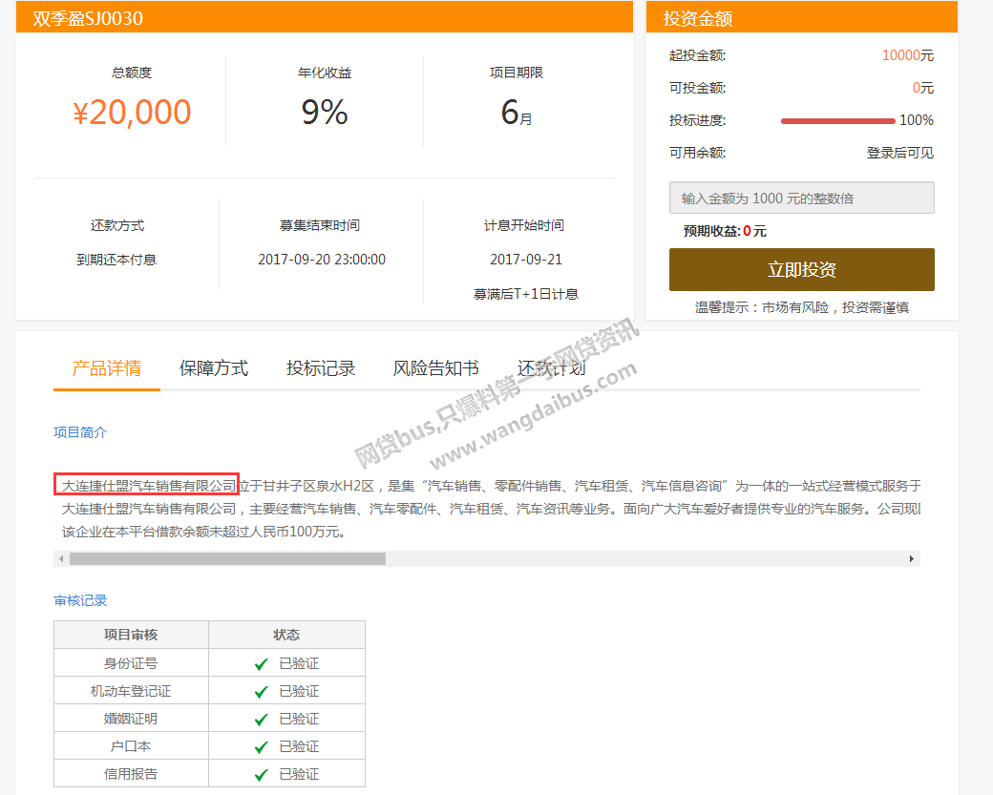993x795 pixels.
Task: Click the 温馨提示 risk warning text
Action: coord(802,307)
